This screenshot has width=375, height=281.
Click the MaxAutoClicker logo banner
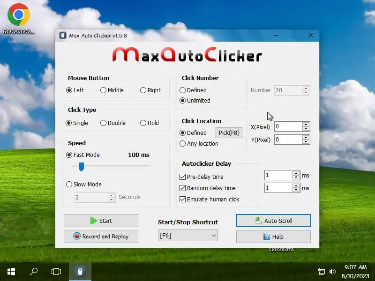tap(187, 55)
